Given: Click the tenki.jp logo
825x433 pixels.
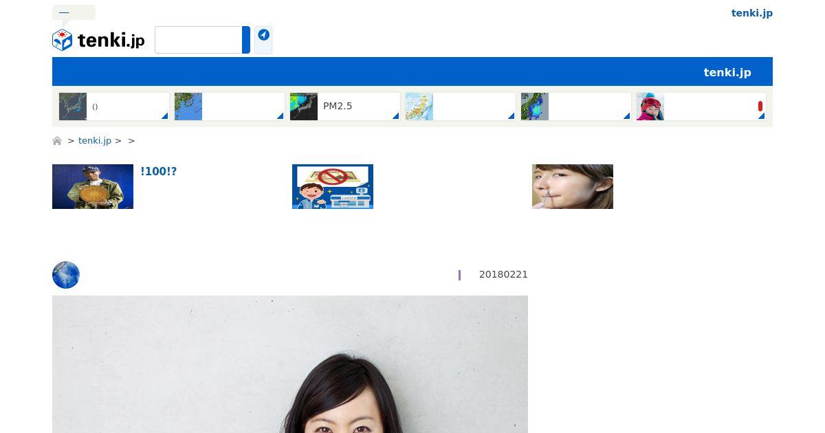Looking at the screenshot, I should click(x=98, y=40).
